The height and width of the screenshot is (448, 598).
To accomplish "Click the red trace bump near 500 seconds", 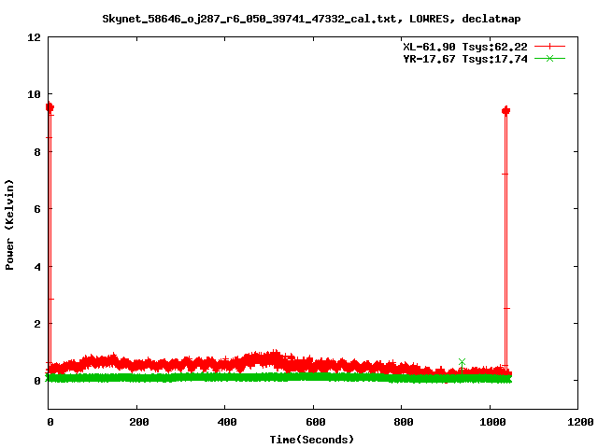I will point(265,358).
